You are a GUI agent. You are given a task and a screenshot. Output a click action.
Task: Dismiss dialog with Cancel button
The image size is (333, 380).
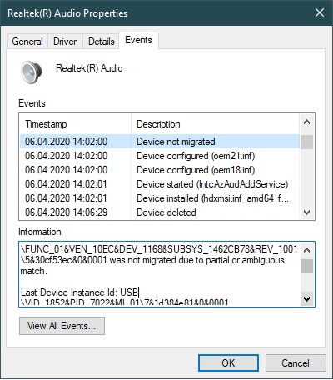coord(296,363)
